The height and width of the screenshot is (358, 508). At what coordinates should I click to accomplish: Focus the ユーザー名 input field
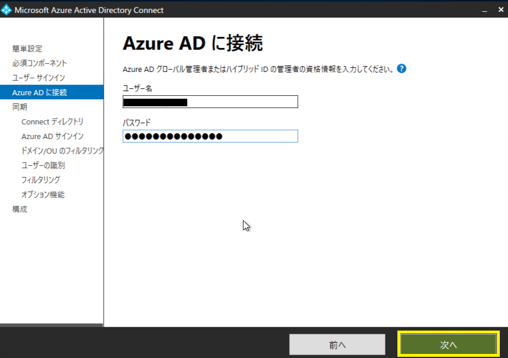click(x=210, y=102)
